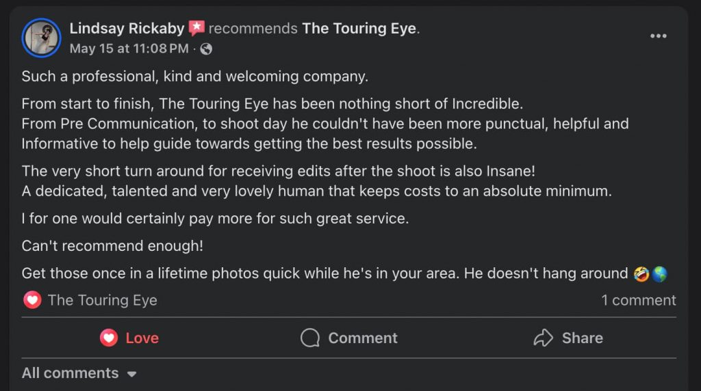701x391 pixels.
Task: Open Lindsay Rickaby's profile picture
Action: coord(42,38)
